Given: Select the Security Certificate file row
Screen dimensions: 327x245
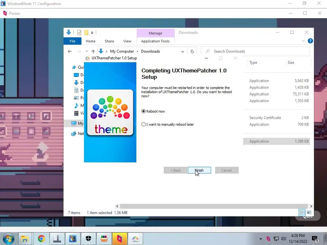Looking at the screenshot, I should [277, 117].
